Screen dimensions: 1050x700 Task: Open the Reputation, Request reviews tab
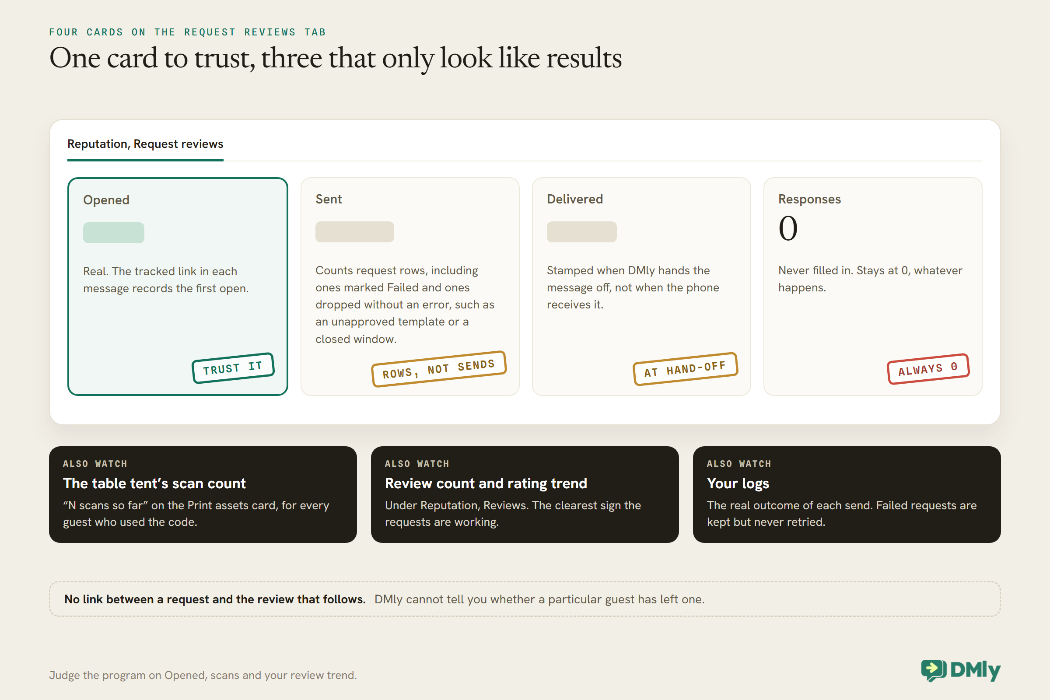(x=145, y=144)
